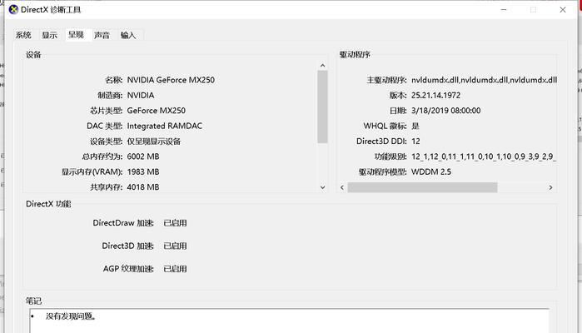Click the device panel scroll-down arrow

point(322,187)
